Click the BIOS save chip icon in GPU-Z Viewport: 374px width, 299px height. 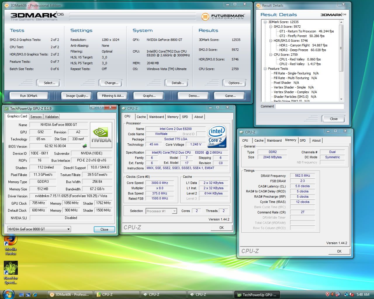(85, 146)
